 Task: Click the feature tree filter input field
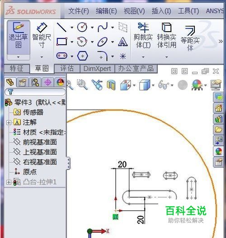pyautogui.click(x=35, y=92)
